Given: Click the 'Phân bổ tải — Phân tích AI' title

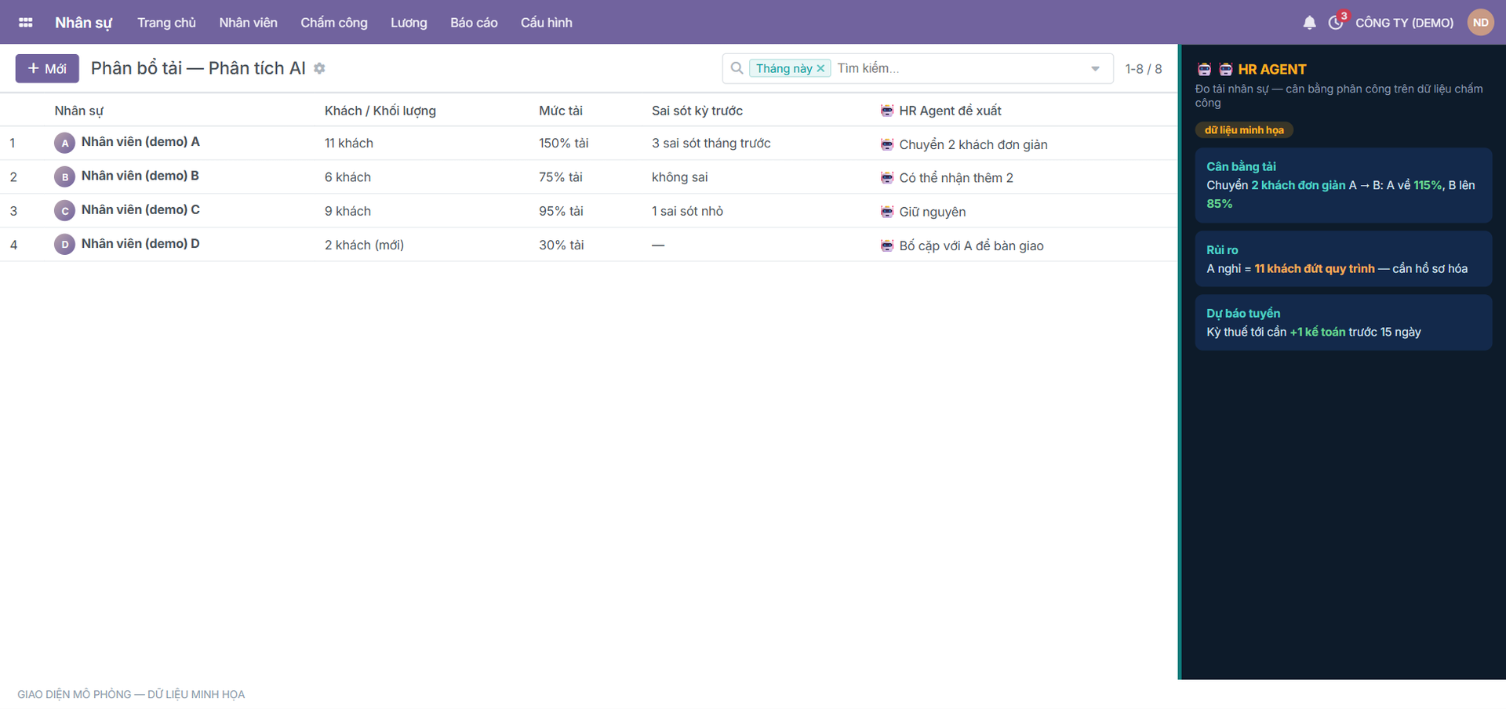Looking at the screenshot, I should [x=198, y=68].
